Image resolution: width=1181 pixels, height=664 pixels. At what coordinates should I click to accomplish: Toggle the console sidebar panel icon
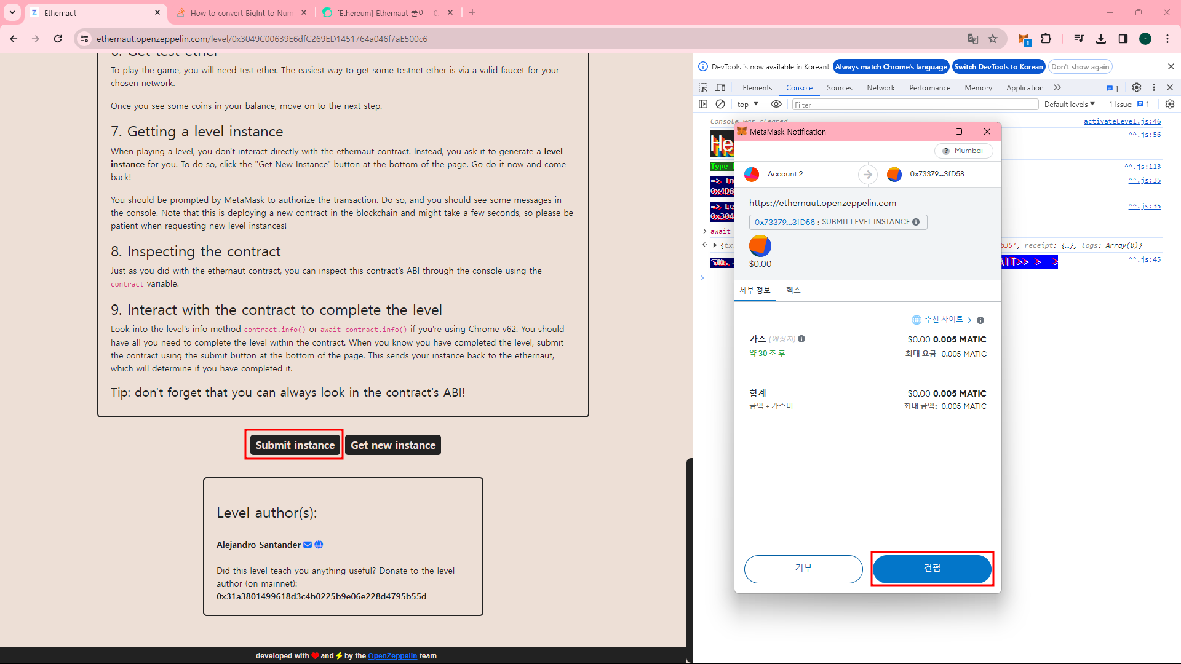click(x=703, y=105)
